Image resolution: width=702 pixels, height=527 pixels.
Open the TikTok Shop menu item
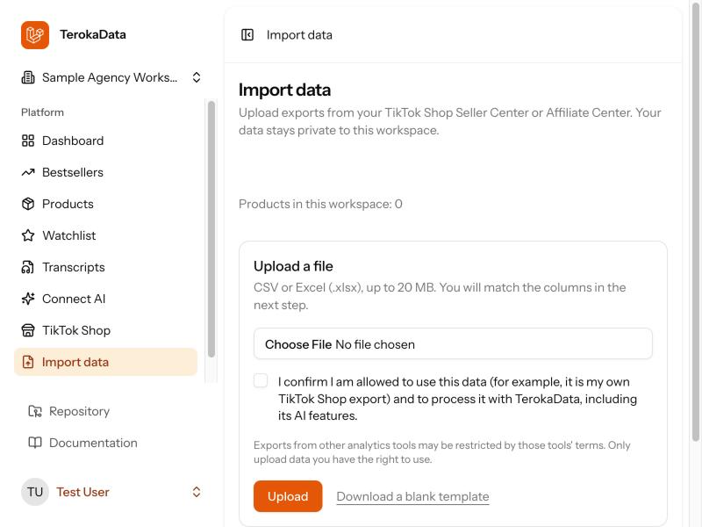(105, 331)
